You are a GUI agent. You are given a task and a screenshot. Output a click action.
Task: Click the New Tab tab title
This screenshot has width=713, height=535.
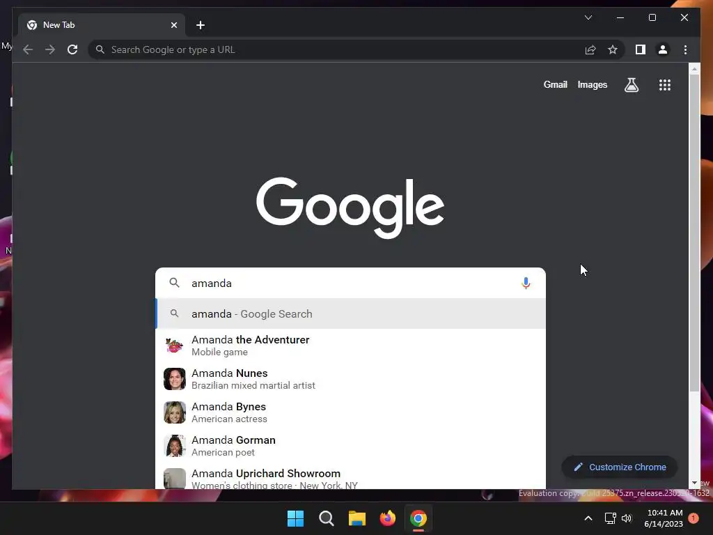[x=58, y=25]
